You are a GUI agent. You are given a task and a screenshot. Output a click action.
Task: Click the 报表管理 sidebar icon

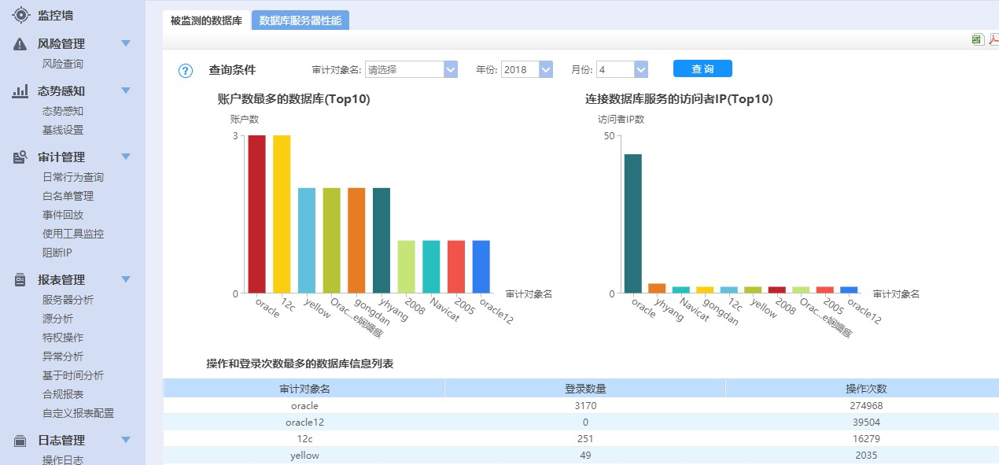20,280
